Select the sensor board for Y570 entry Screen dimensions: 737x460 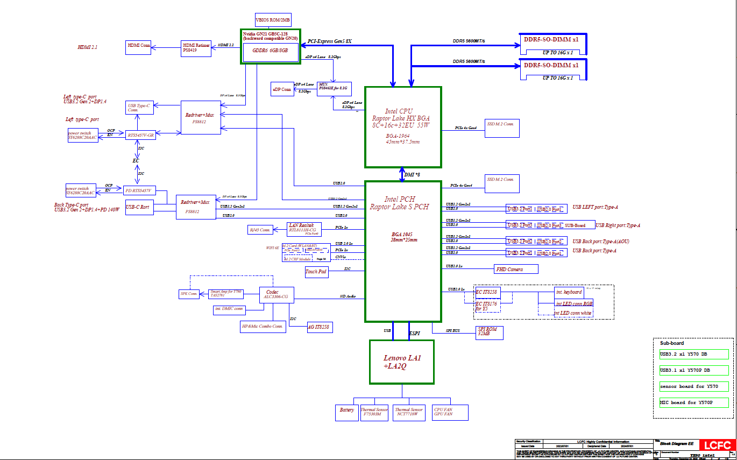click(693, 387)
